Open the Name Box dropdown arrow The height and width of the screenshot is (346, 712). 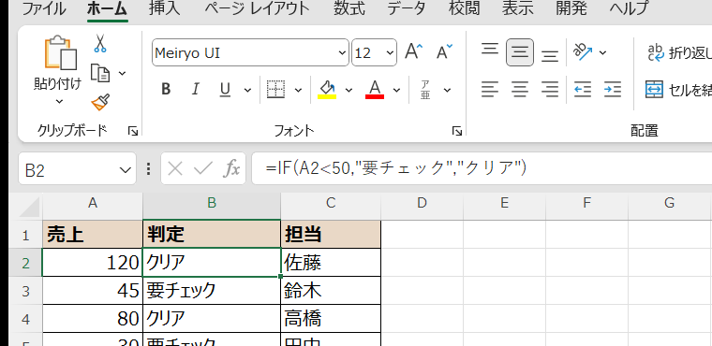click(x=125, y=170)
